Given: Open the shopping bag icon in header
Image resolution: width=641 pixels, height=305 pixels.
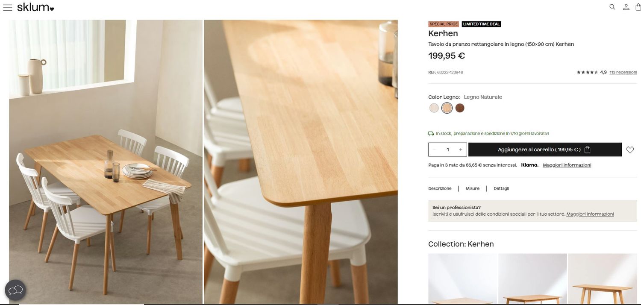Looking at the screenshot, I should pos(638,7).
